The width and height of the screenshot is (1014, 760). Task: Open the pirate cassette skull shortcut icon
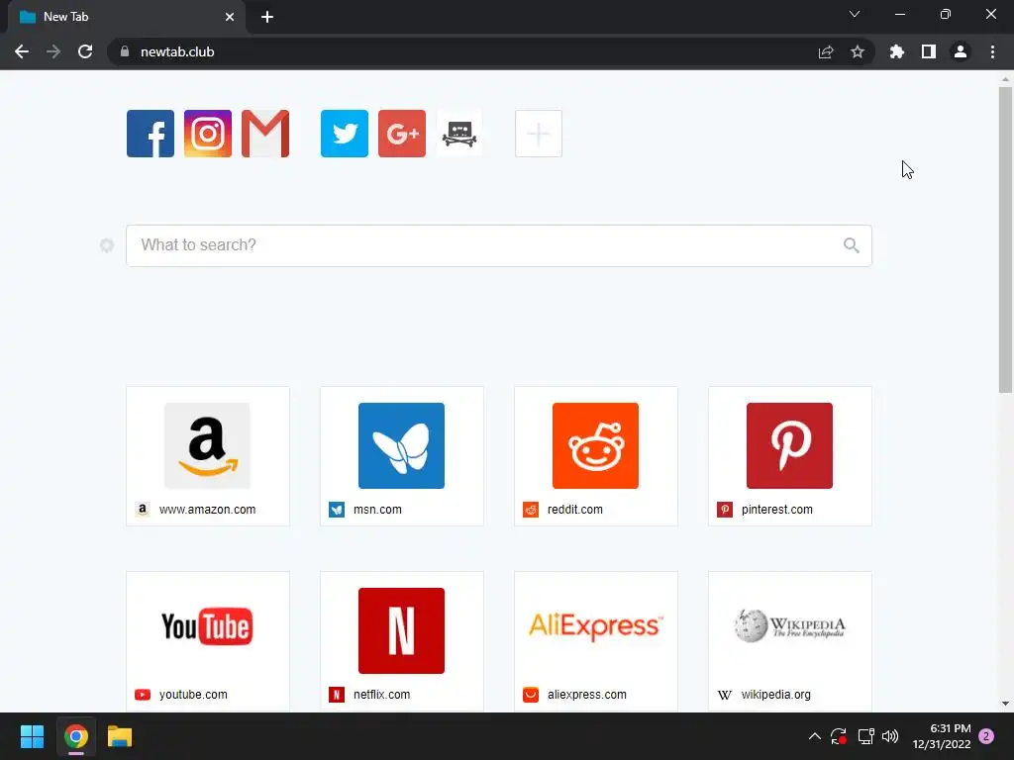[459, 134]
